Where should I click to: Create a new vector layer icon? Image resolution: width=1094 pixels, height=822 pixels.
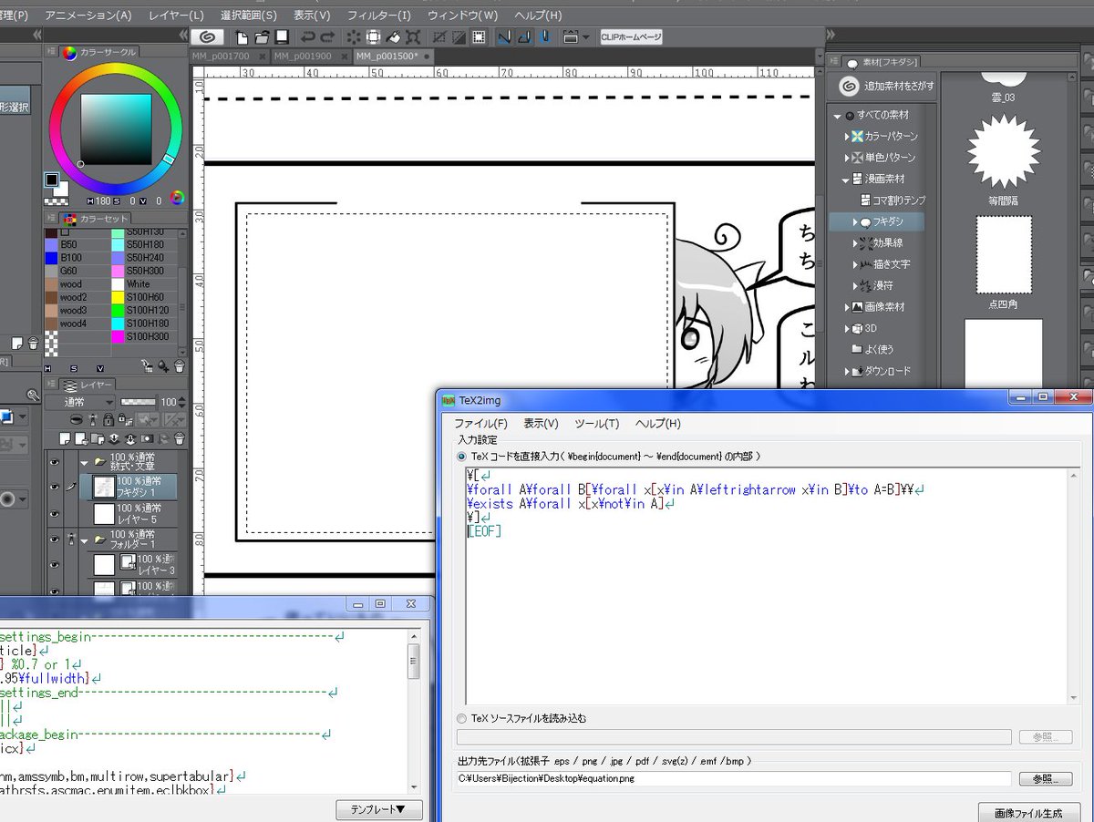pyautogui.click(x=81, y=439)
